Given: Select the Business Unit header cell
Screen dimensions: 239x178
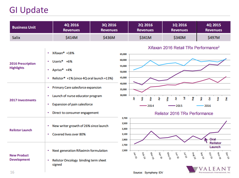Looking at the screenshot, I should [x=32, y=27].
